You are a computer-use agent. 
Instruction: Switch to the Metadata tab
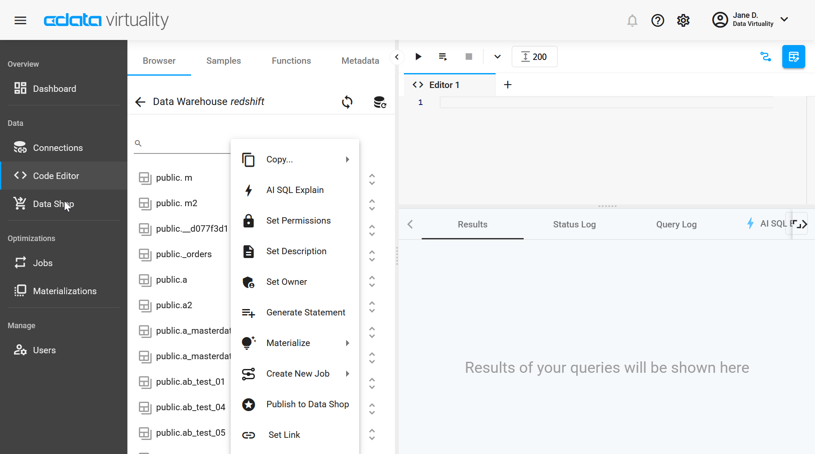coord(360,60)
